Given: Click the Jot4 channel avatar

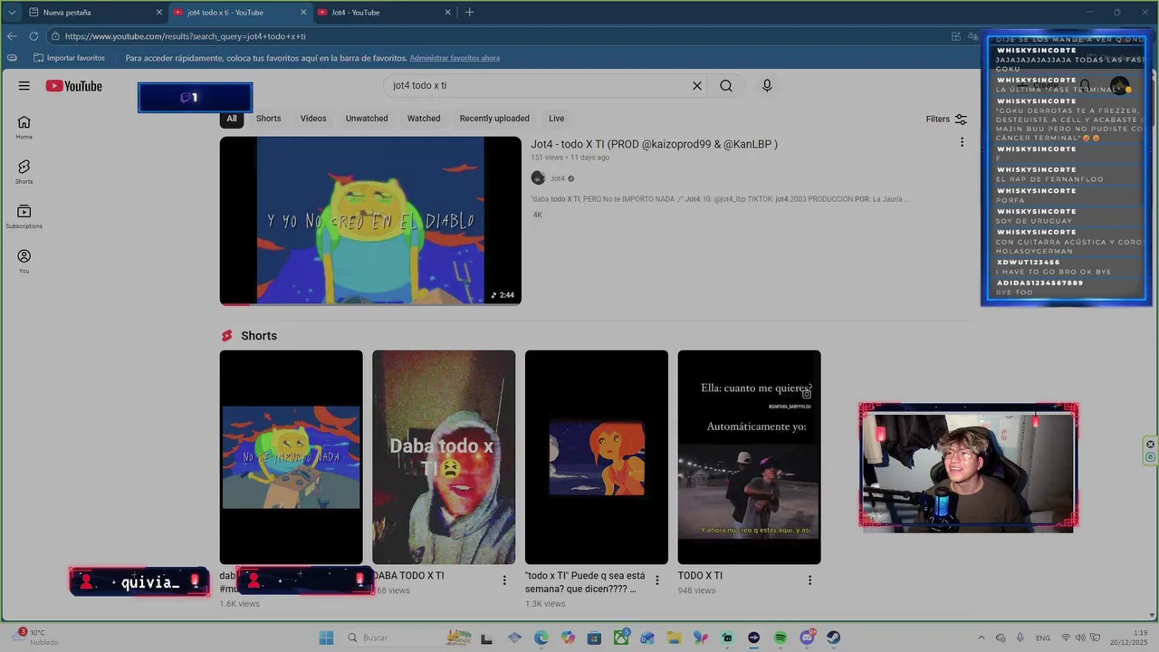Looking at the screenshot, I should [538, 178].
